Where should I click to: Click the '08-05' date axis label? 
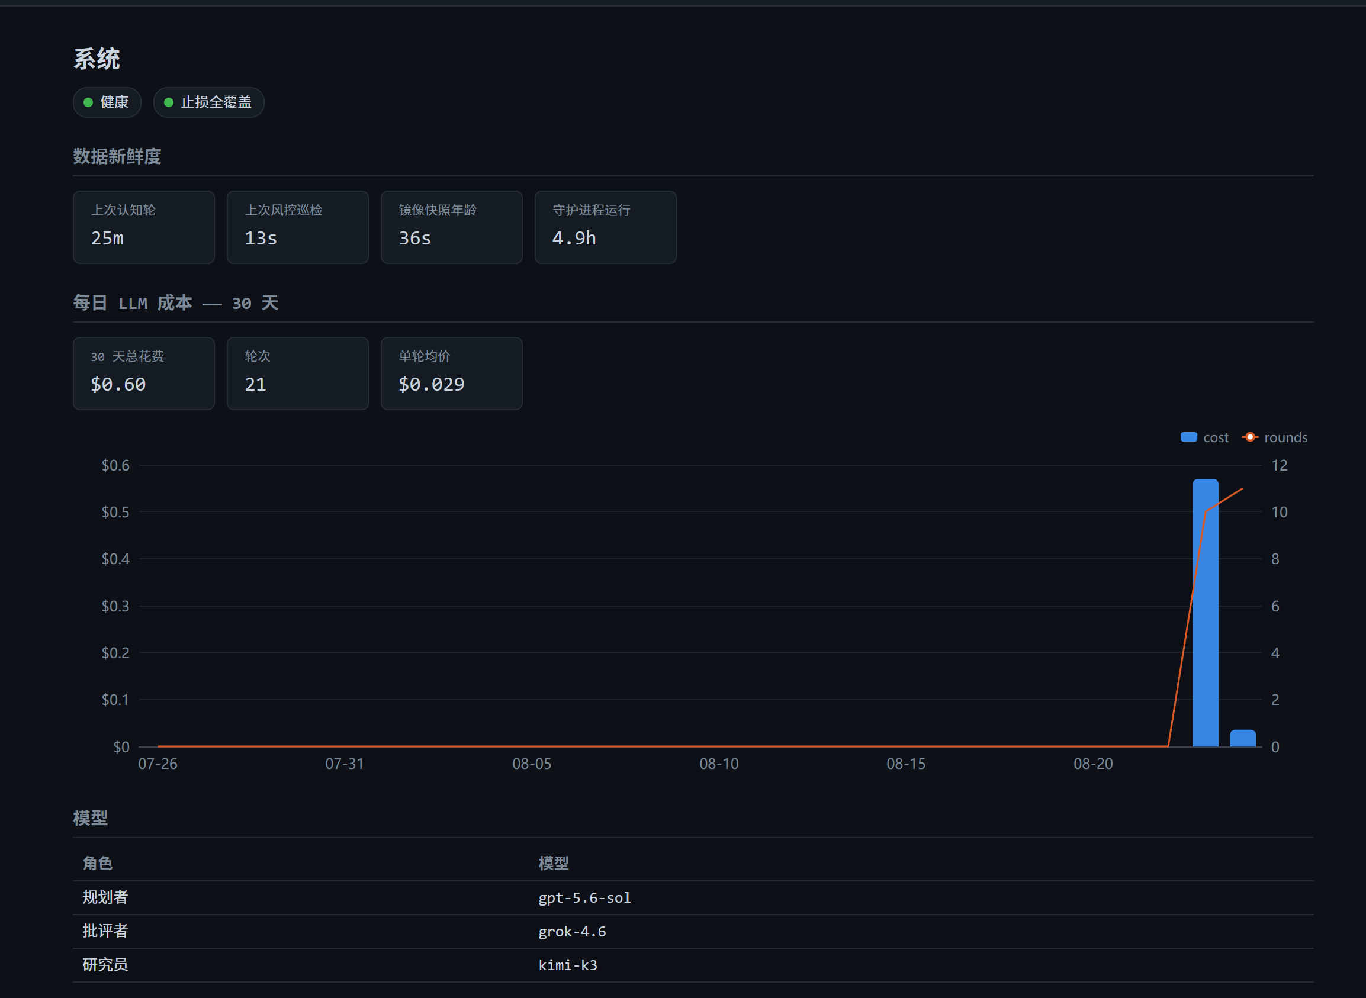click(532, 764)
